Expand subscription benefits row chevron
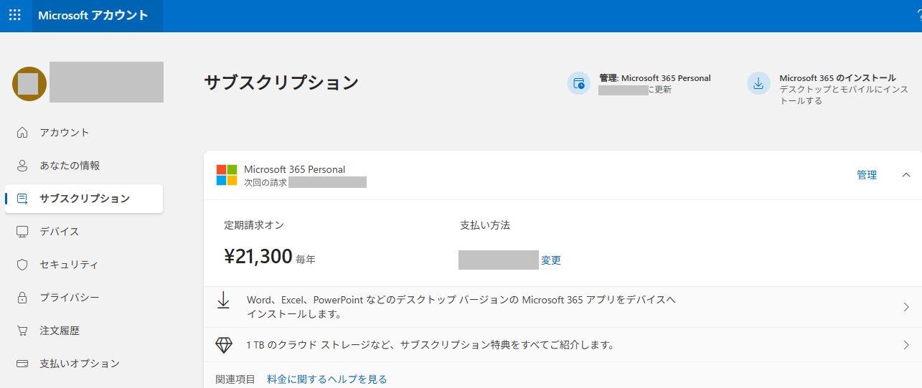This screenshot has height=388, width=922. point(906,345)
